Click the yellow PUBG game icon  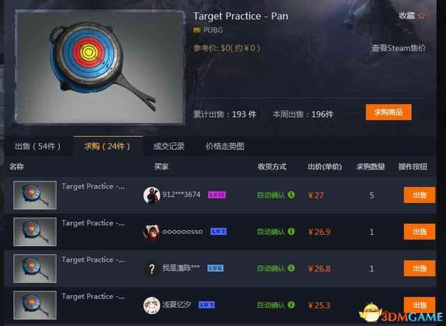pos(197,30)
